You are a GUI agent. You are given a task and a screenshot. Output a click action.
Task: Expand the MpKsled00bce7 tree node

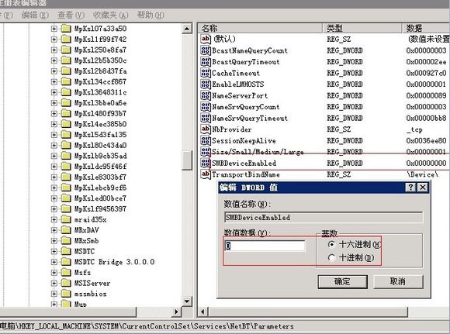click(x=54, y=198)
